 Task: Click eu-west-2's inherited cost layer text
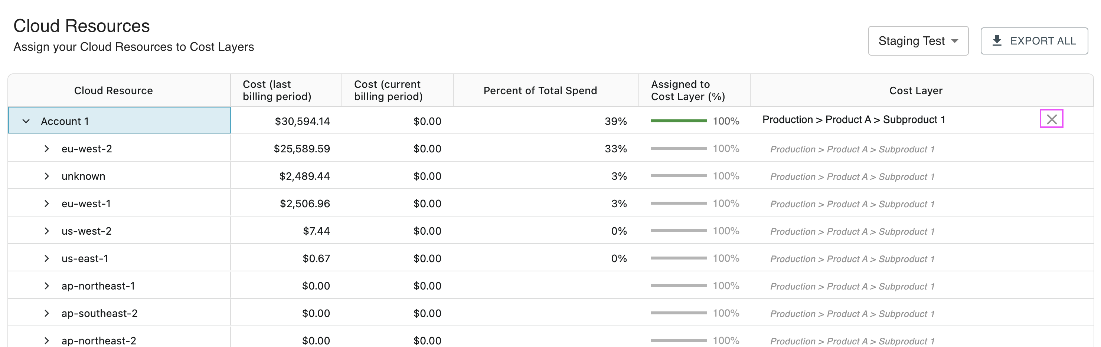(x=852, y=149)
